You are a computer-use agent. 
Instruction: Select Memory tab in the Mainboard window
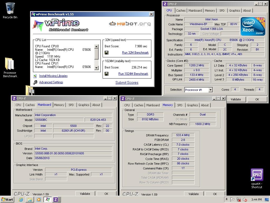click(59, 105)
